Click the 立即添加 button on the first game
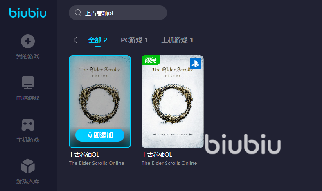Screen dimensions: 322x191 pyautogui.click(x=100, y=135)
